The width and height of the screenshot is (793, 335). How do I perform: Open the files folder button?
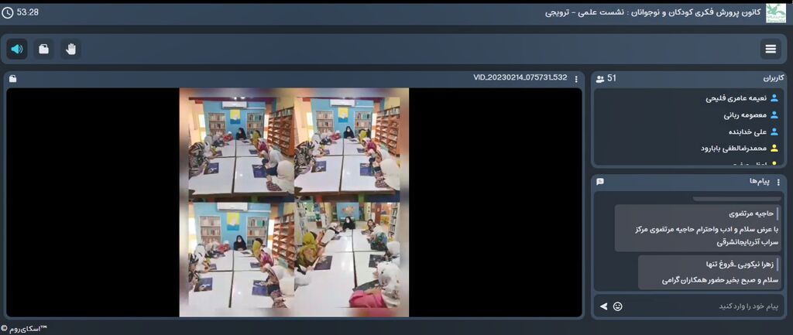[x=43, y=49]
